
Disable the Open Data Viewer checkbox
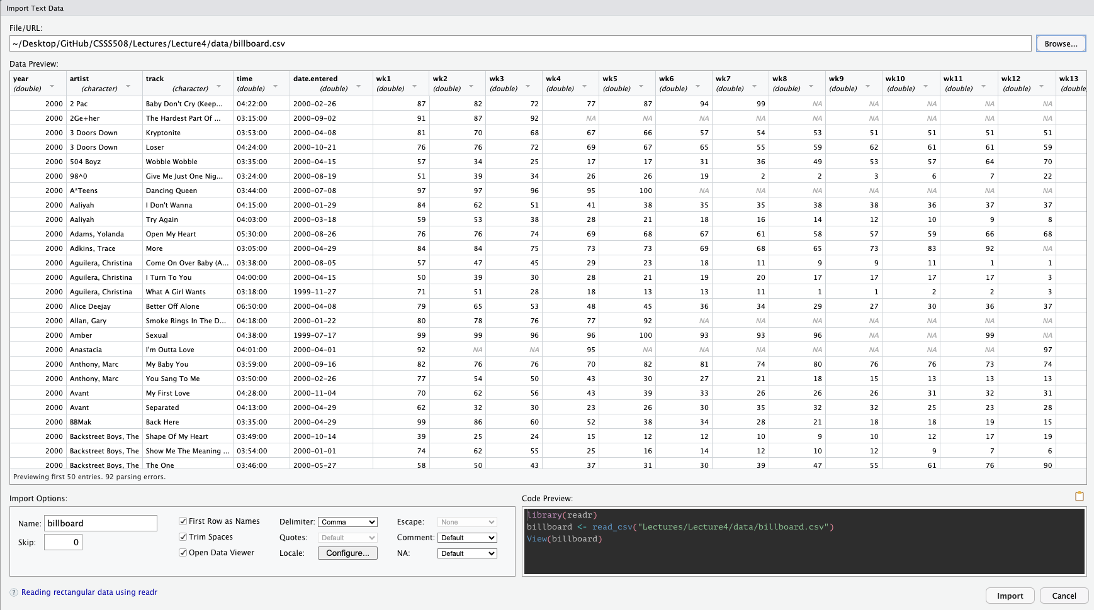point(183,552)
